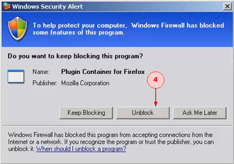
Task: Unblock the Plugin Container for Firefox
Action: [x=143, y=113]
